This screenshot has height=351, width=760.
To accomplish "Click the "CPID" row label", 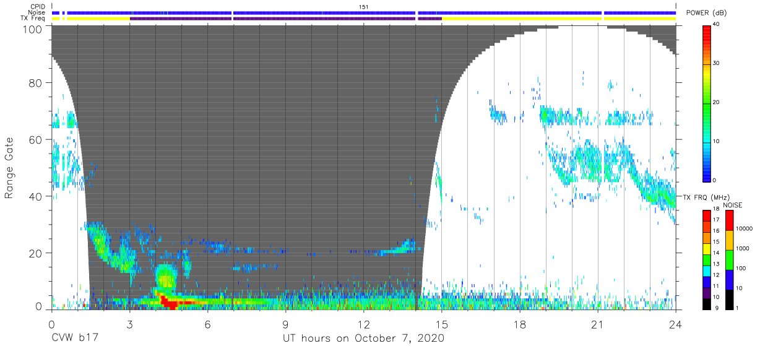I will pyautogui.click(x=38, y=7).
